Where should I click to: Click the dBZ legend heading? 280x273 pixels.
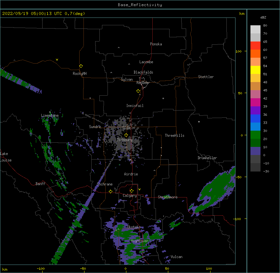click(x=263, y=17)
